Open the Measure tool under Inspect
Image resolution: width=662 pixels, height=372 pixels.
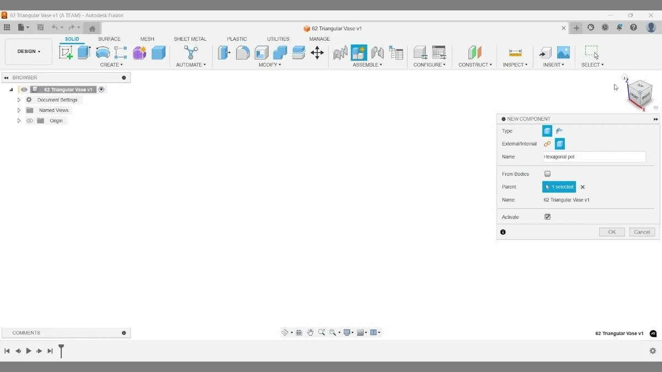(515, 52)
